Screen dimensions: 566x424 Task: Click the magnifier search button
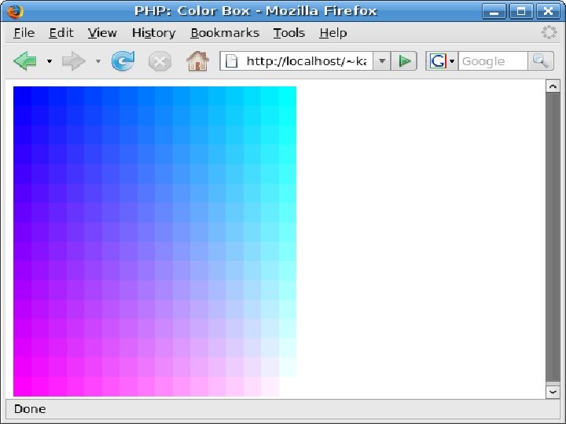coord(541,61)
